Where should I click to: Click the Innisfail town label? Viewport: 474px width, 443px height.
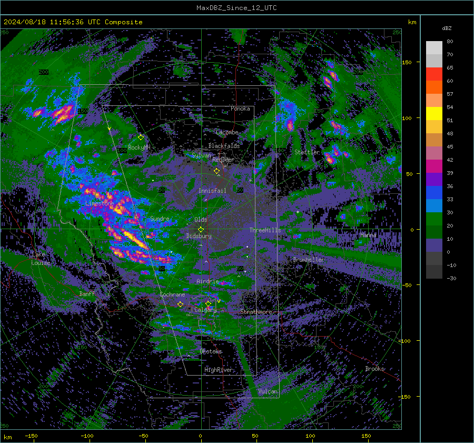pos(213,191)
